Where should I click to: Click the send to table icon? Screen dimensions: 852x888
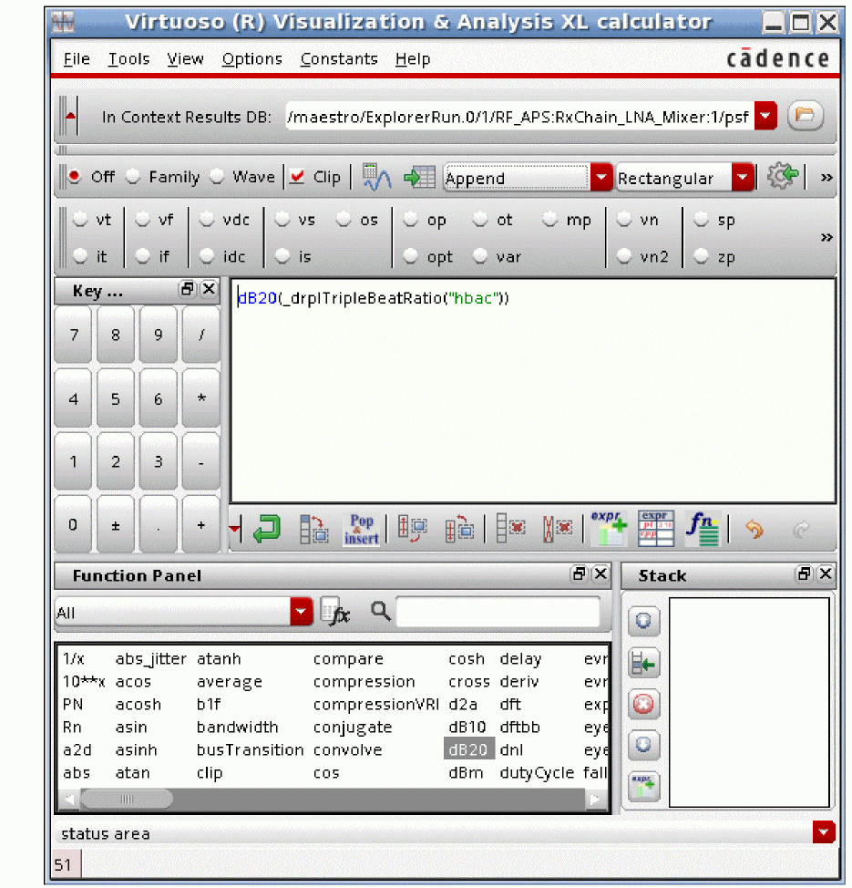[419, 178]
